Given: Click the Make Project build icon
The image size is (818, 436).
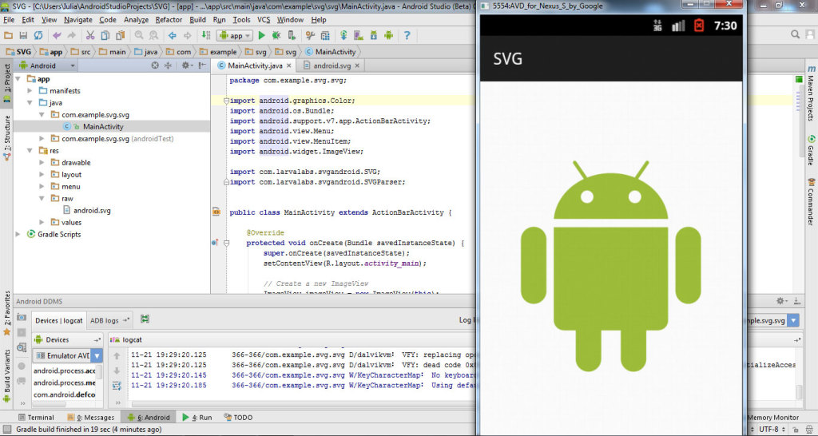Looking at the screenshot, I should tap(206, 35).
